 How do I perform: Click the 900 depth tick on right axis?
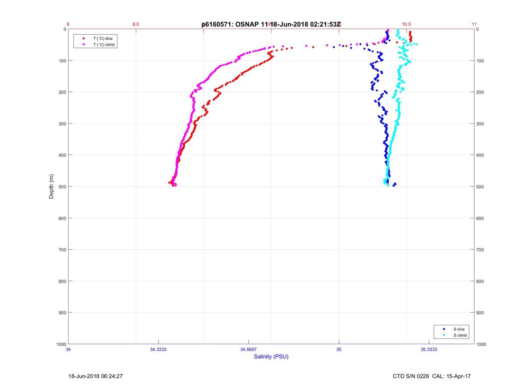click(x=481, y=313)
